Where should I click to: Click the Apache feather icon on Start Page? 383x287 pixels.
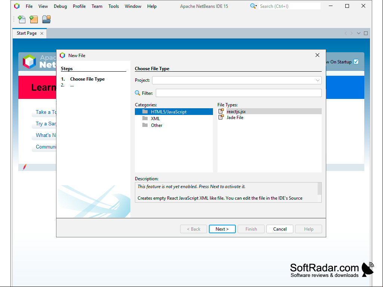point(24,167)
